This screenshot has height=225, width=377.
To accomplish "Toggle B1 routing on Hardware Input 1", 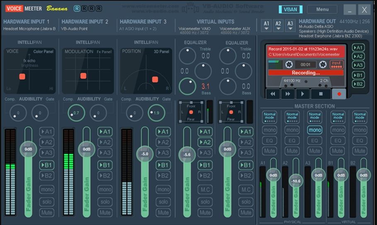I will (x=47, y=165).
